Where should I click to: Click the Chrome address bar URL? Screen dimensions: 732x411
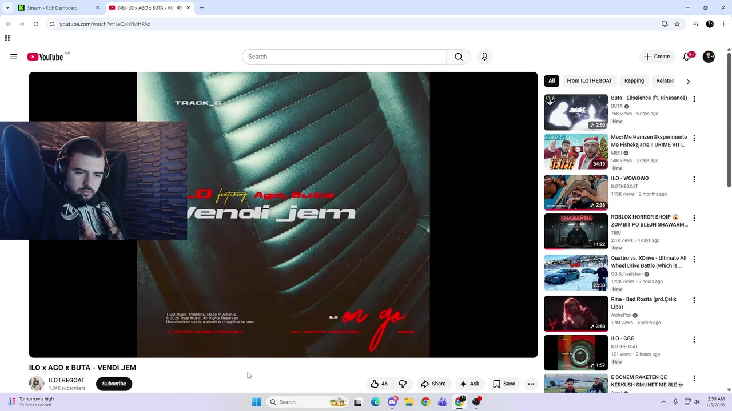click(105, 24)
